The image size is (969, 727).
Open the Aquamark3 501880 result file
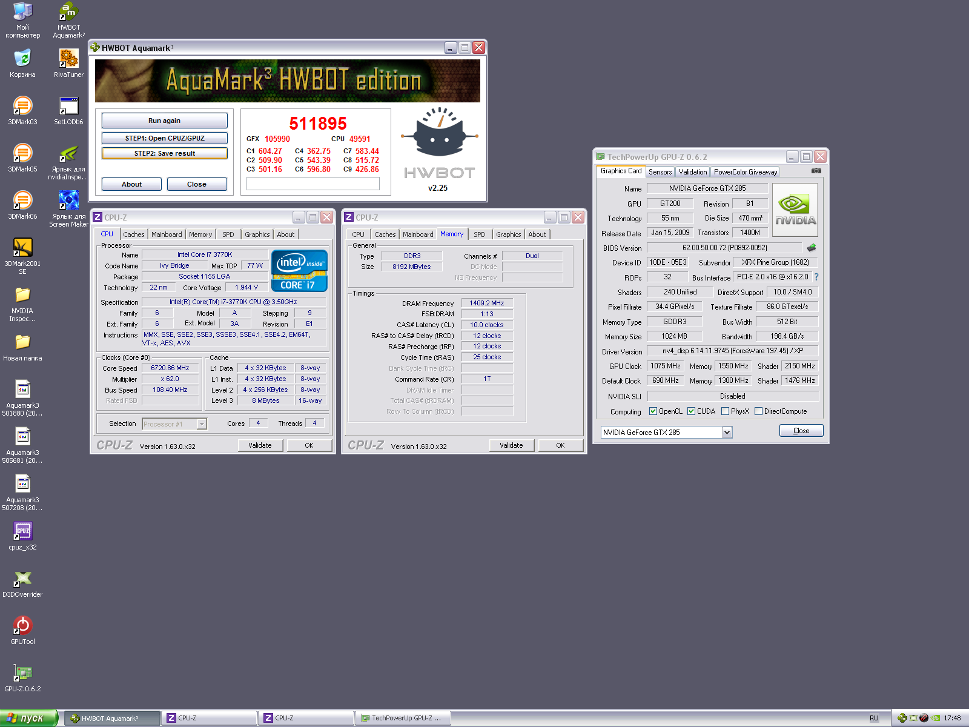(x=22, y=397)
